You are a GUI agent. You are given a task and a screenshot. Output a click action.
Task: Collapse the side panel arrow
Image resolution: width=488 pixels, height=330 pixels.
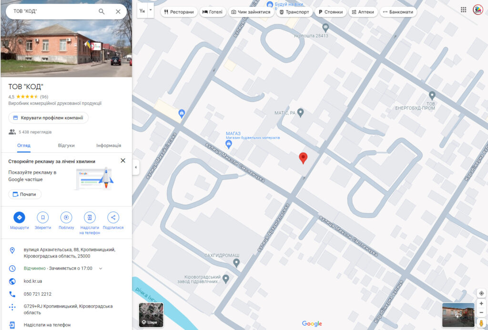pyautogui.click(x=135, y=167)
